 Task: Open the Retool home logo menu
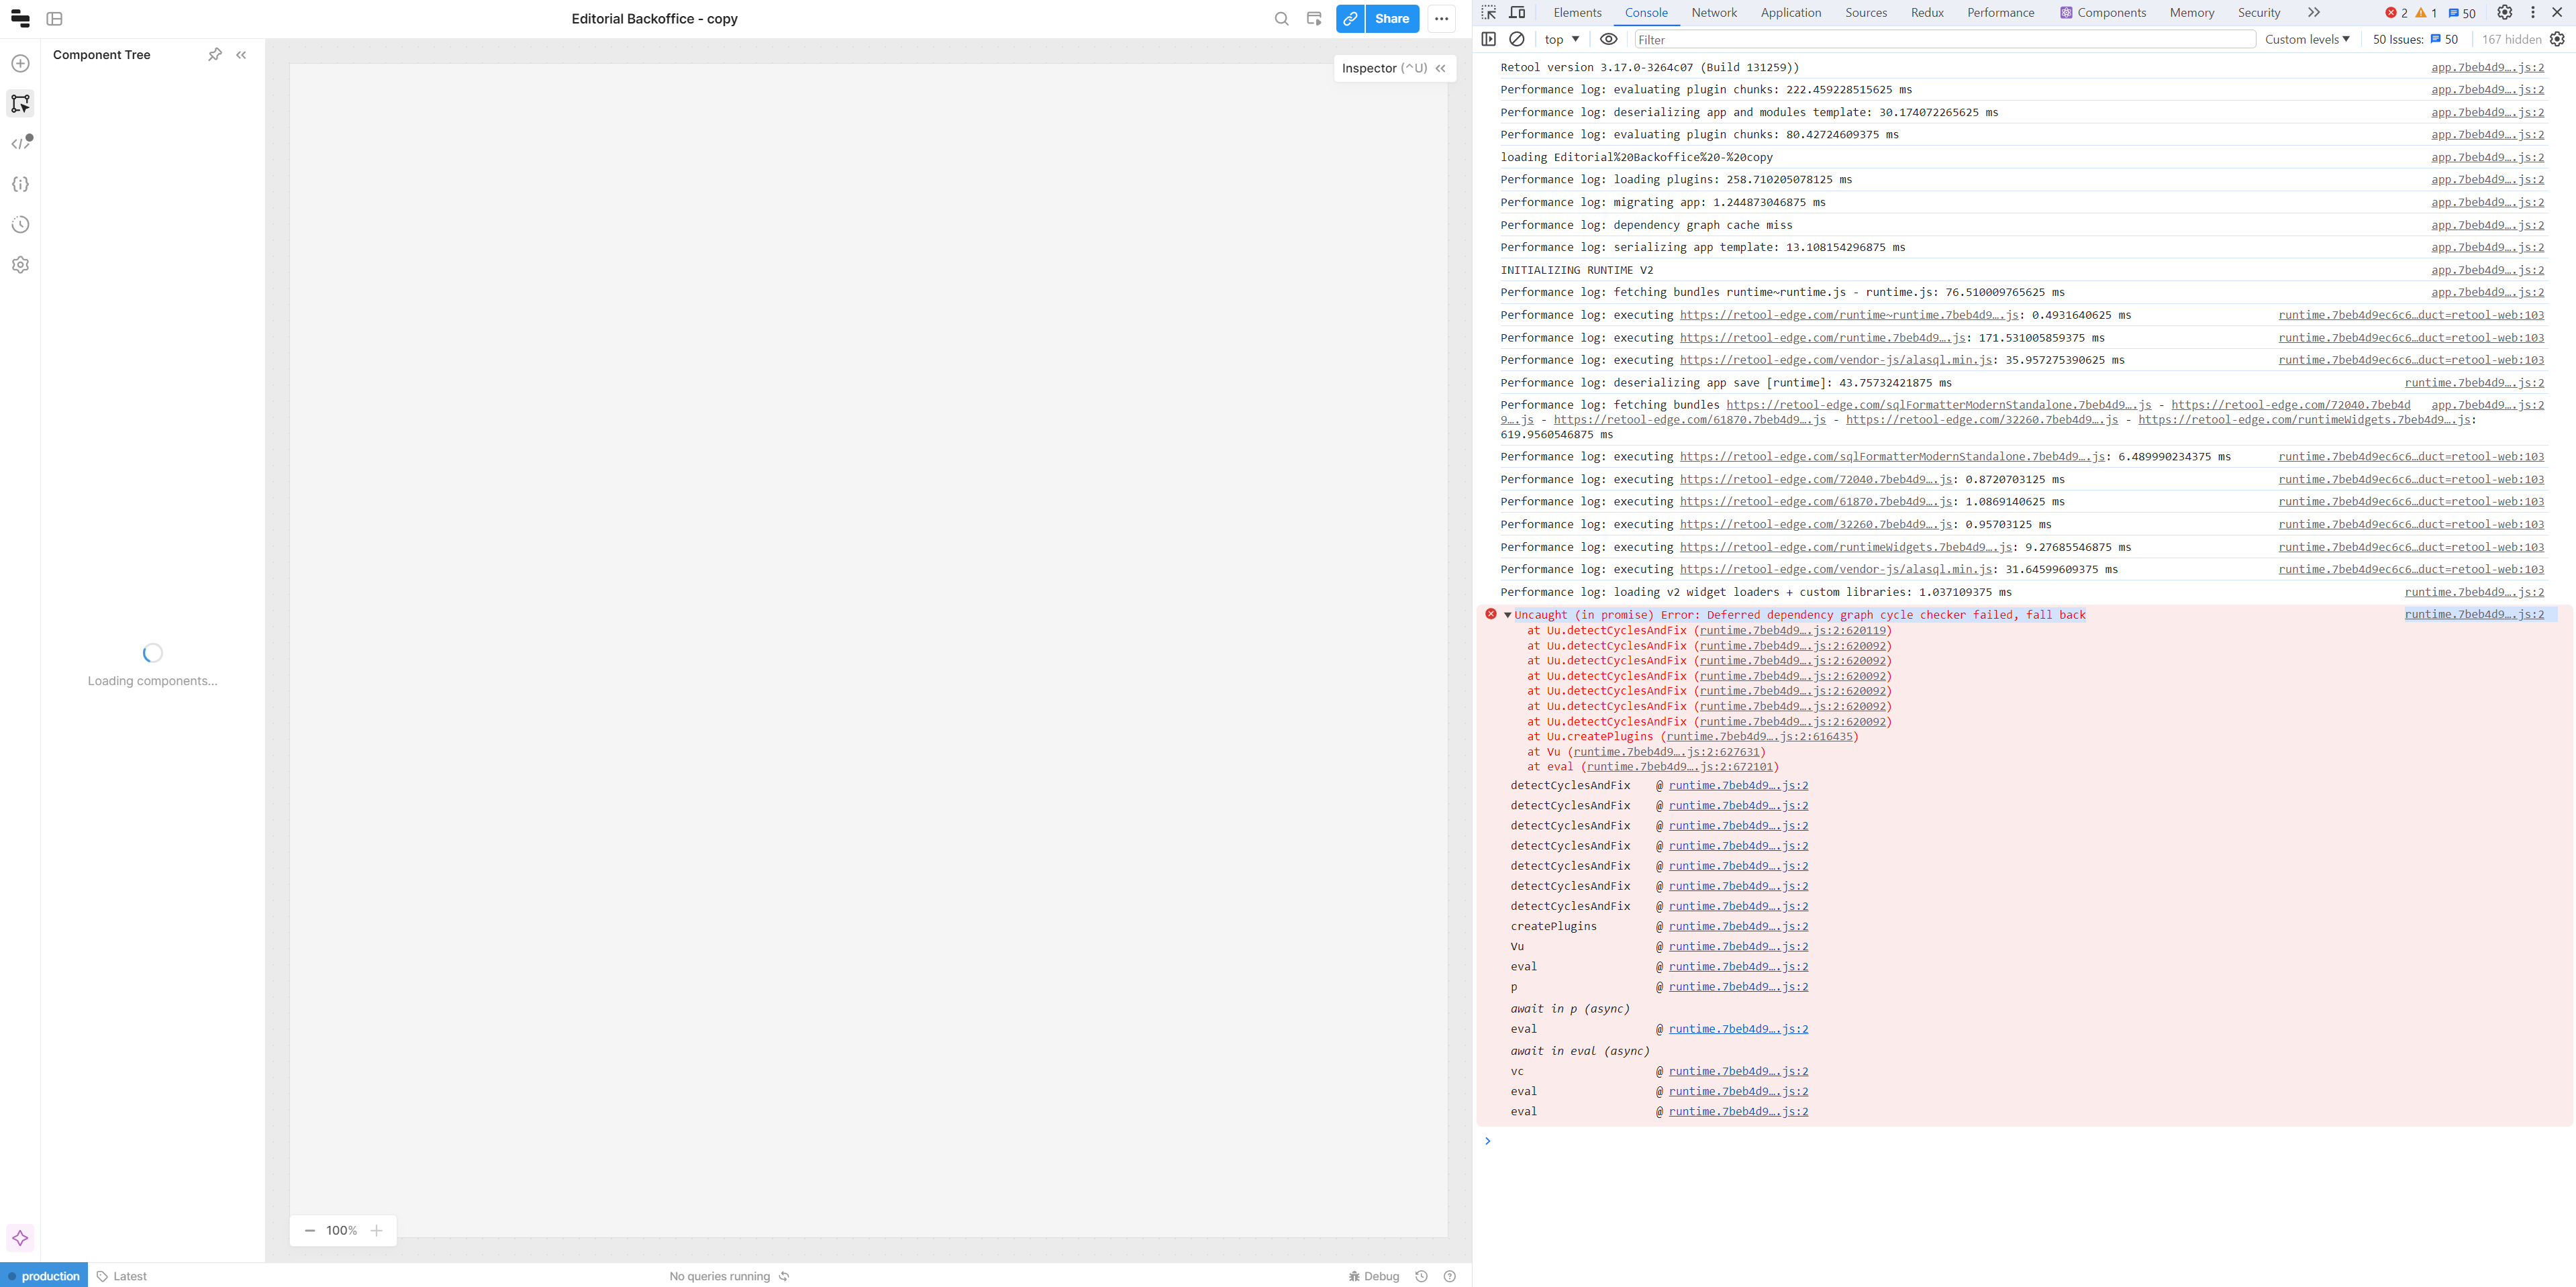coord(20,19)
